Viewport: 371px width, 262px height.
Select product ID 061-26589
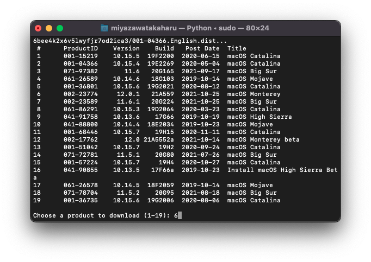click(x=81, y=79)
